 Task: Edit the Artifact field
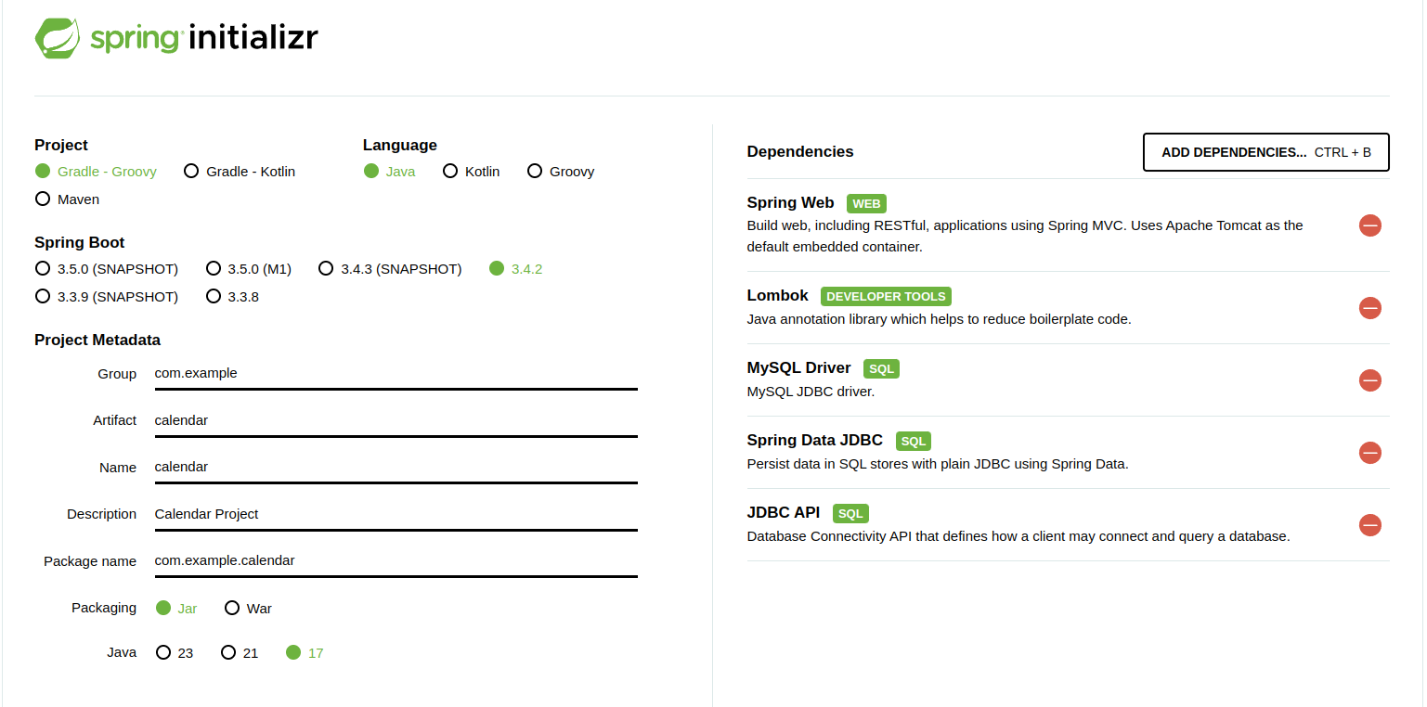[396, 420]
